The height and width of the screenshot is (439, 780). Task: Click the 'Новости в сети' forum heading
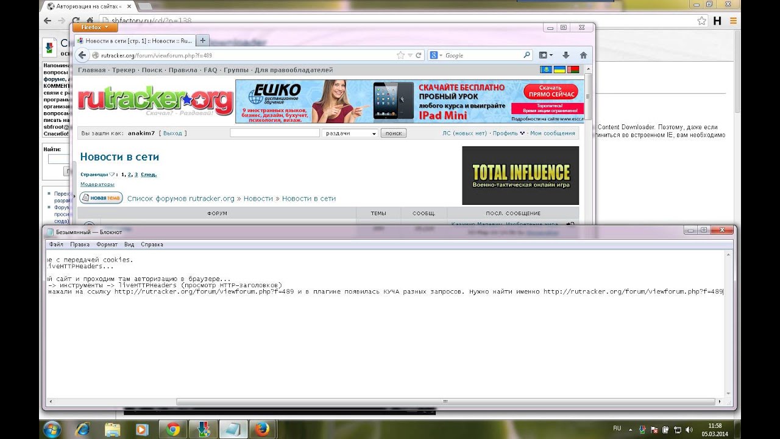pyautogui.click(x=119, y=157)
